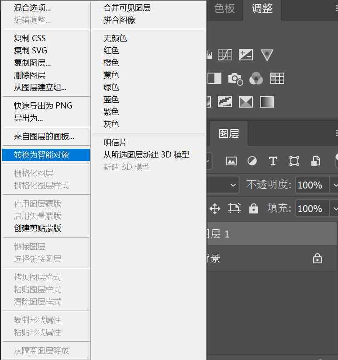Click the Black & White adjustment icon
This screenshot has width=338, height=360.
[214, 79]
